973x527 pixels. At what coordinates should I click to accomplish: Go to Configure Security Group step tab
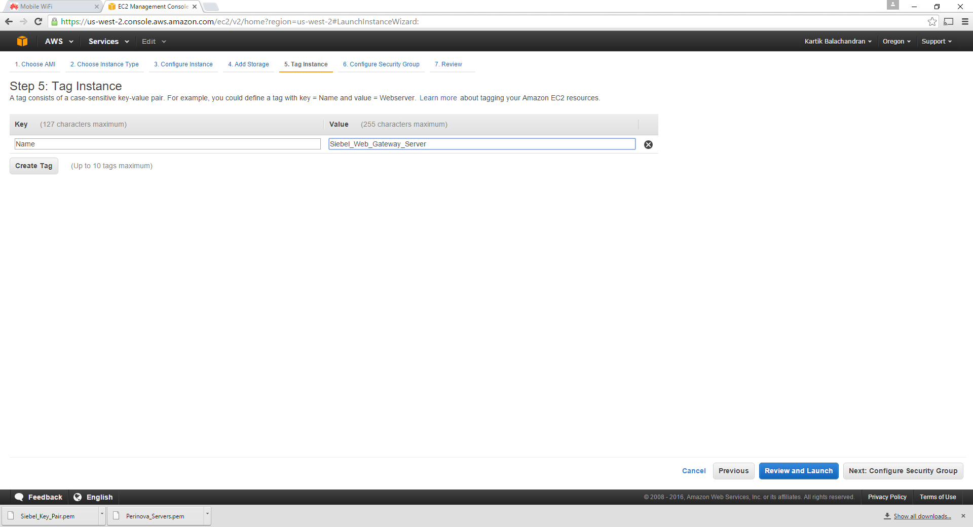coord(381,64)
